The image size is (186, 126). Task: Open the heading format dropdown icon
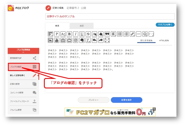(x=50, y=34)
